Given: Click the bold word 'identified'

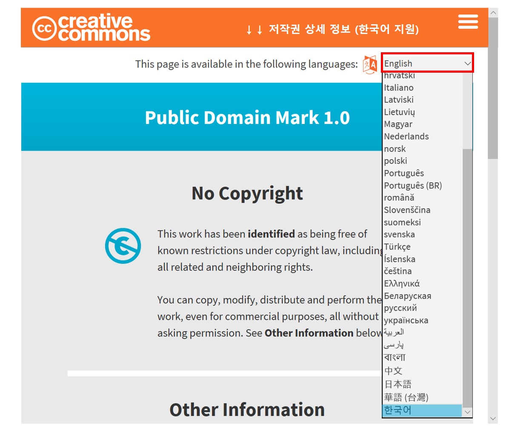Looking at the screenshot, I should 272,234.
